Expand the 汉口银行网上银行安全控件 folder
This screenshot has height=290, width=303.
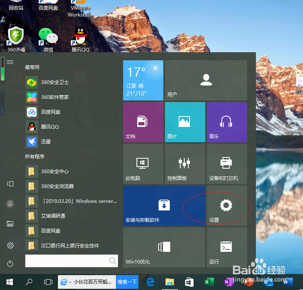(x=71, y=245)
